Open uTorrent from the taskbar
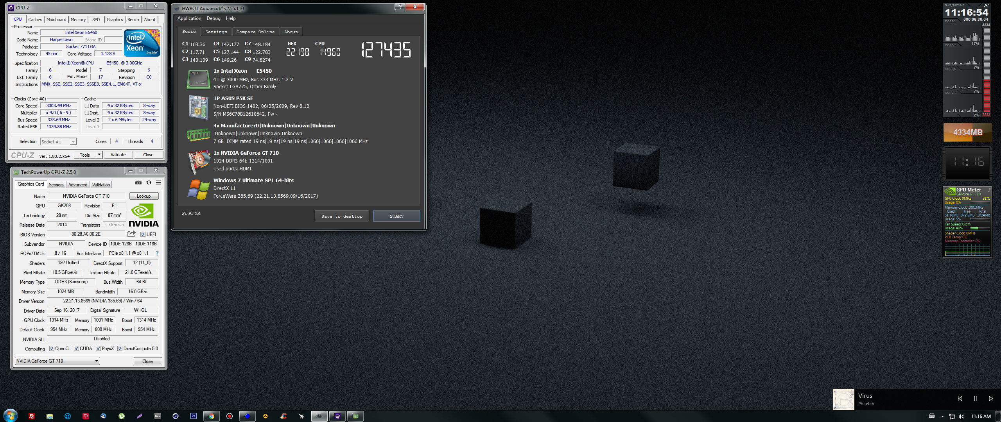 [x=122, y=416]
